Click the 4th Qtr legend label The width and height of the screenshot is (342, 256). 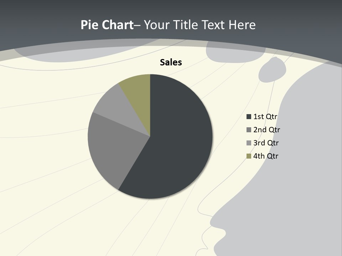pos(266,156)
